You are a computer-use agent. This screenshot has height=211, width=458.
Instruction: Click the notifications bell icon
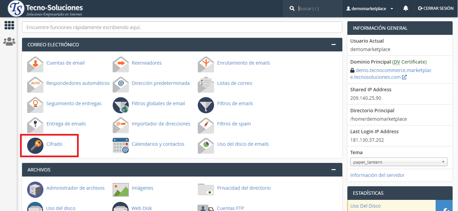point(405,8)
